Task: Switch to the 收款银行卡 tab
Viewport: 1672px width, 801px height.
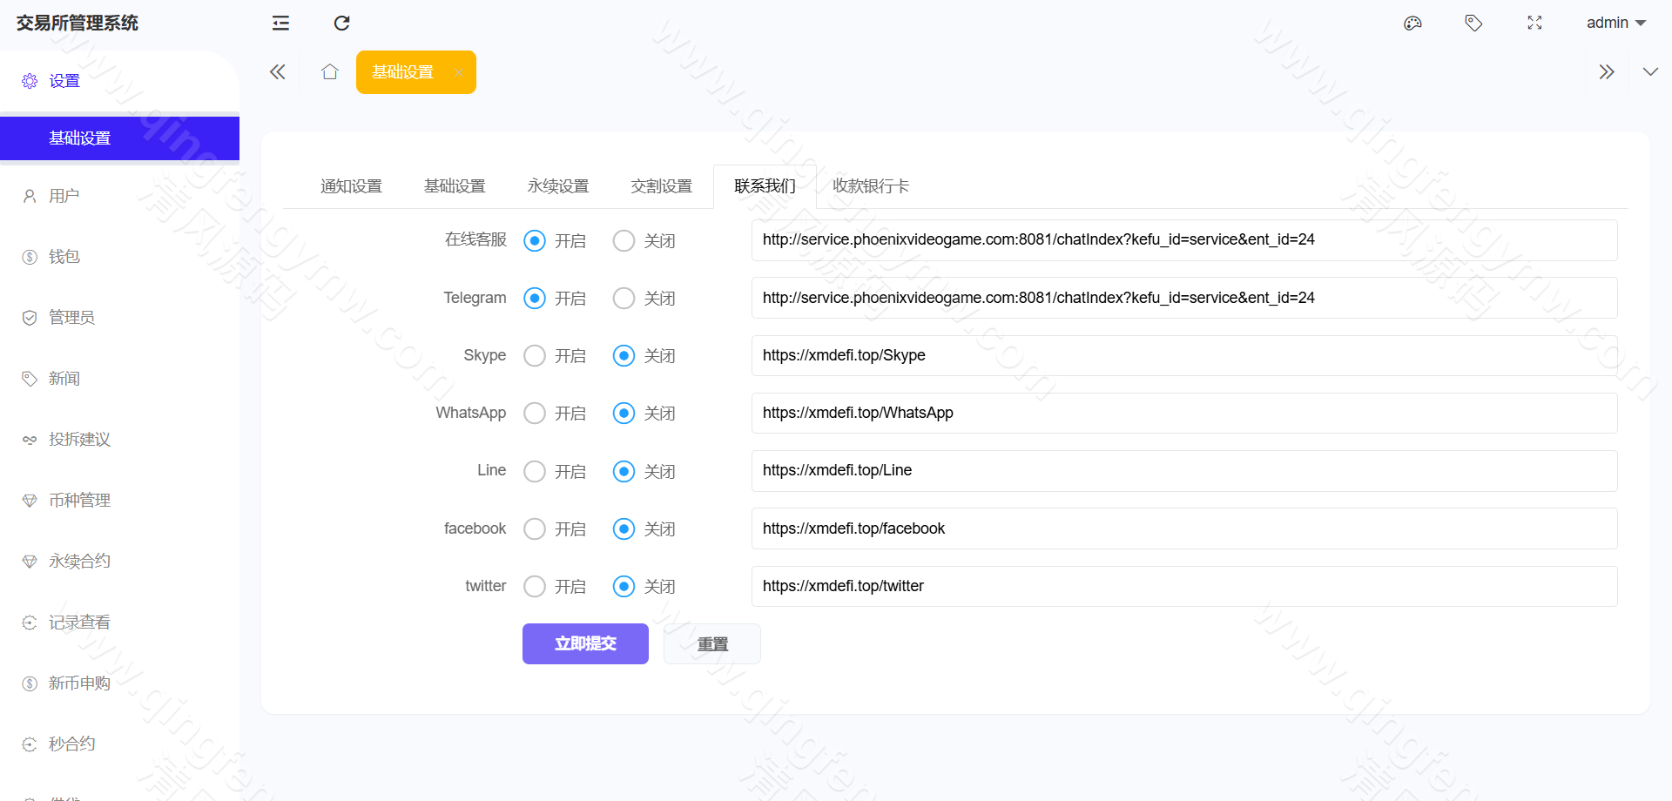Action: (x=870, y=185)
